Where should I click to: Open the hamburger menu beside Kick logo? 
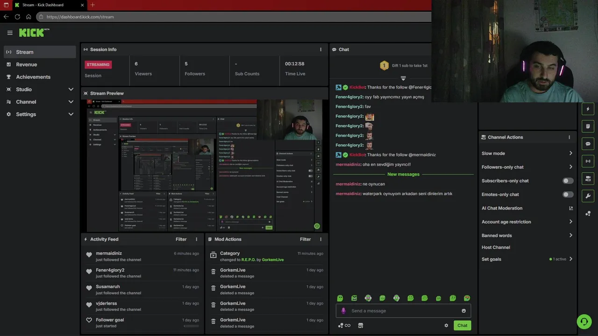click(10, 33)
